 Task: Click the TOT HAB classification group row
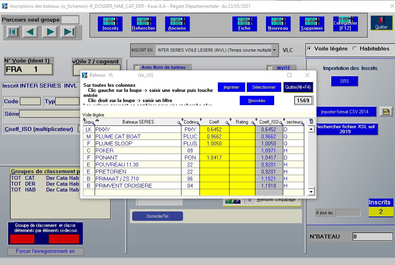pyautogui.click(x=45, y=190)
